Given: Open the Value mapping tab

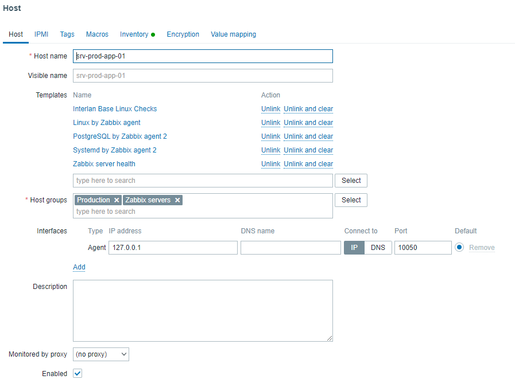Looking at the screenshot, I should pos(233,34).
